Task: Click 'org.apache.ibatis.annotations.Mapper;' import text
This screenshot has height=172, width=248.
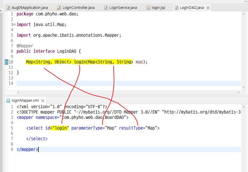Action: (x=77, y=35)
